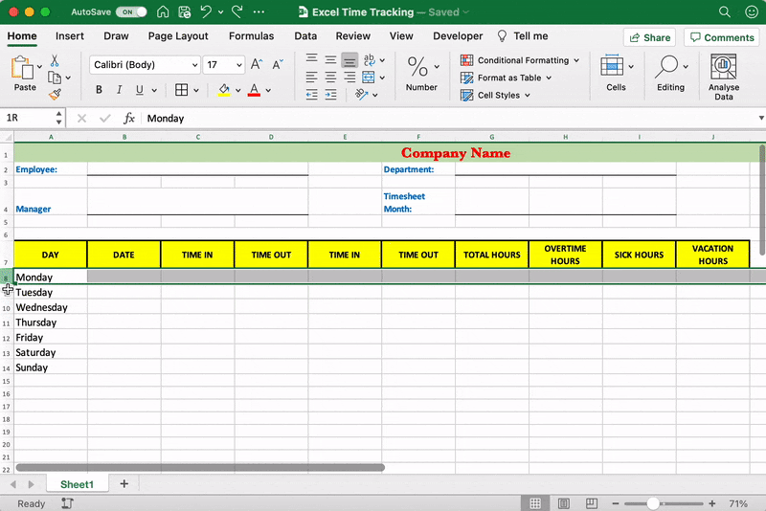Toggle the AutoSave switch

click(x=131, y=12)
